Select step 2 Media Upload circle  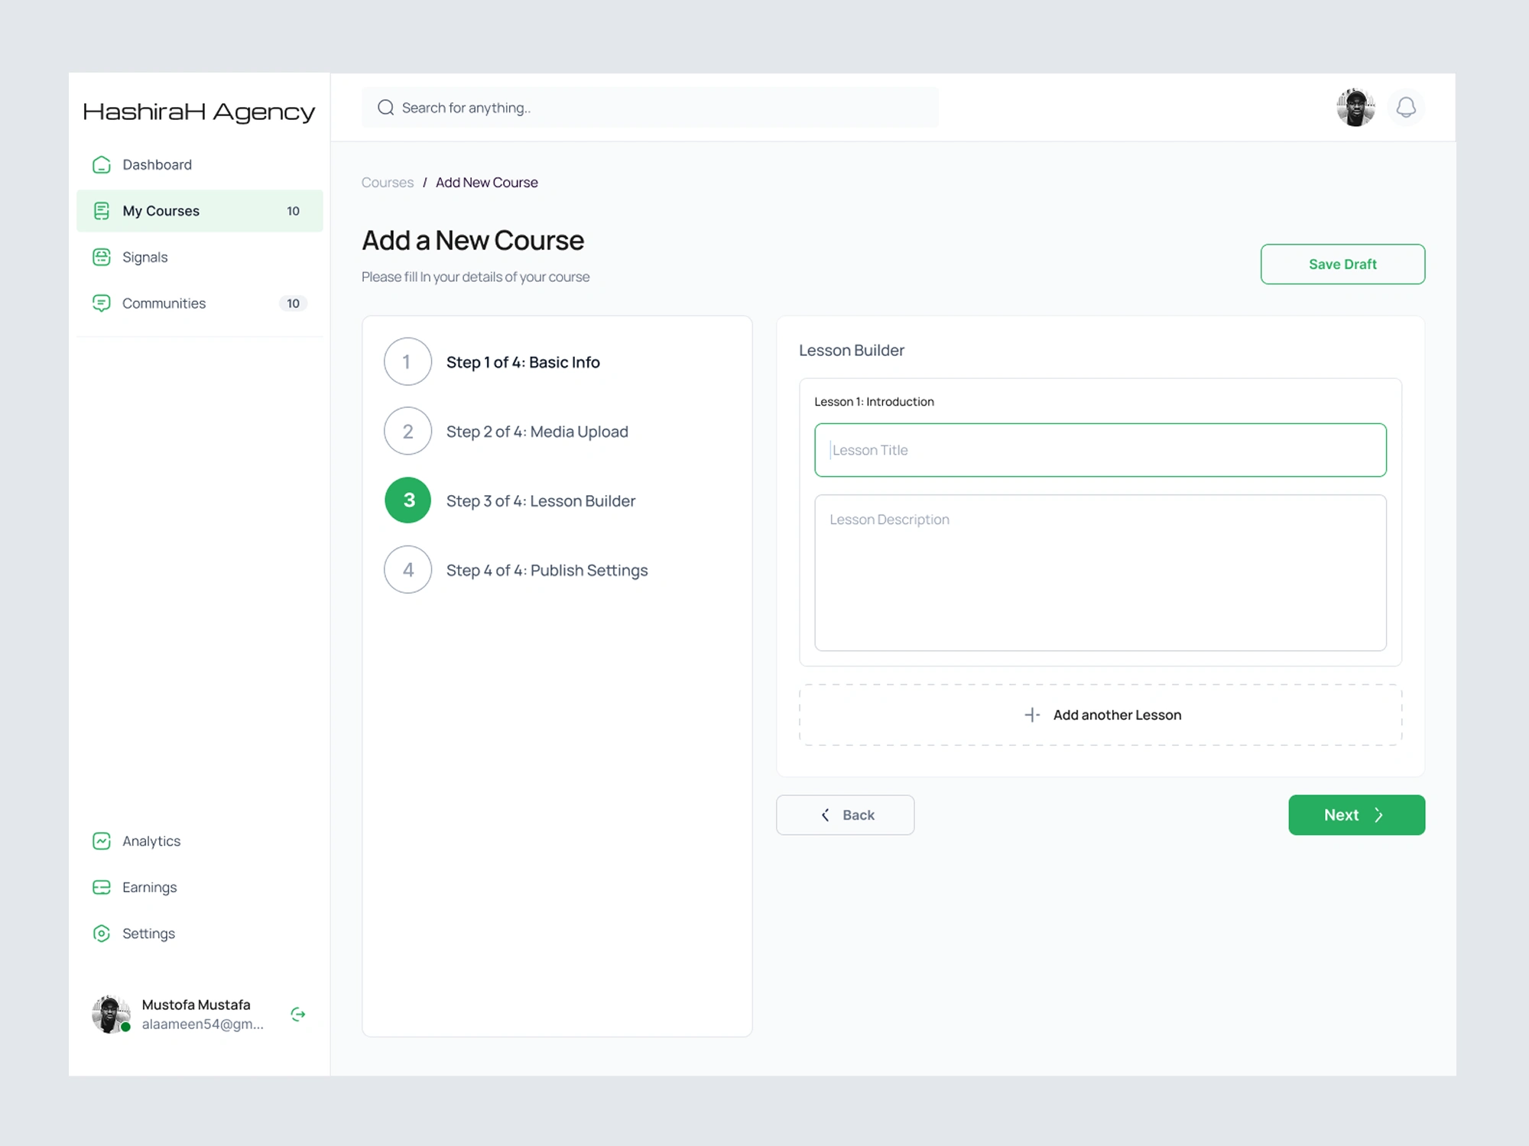coord(407,432)
